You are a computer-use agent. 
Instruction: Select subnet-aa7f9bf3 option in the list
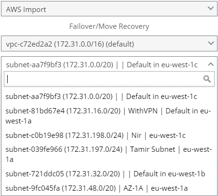(x=109, y=97)
